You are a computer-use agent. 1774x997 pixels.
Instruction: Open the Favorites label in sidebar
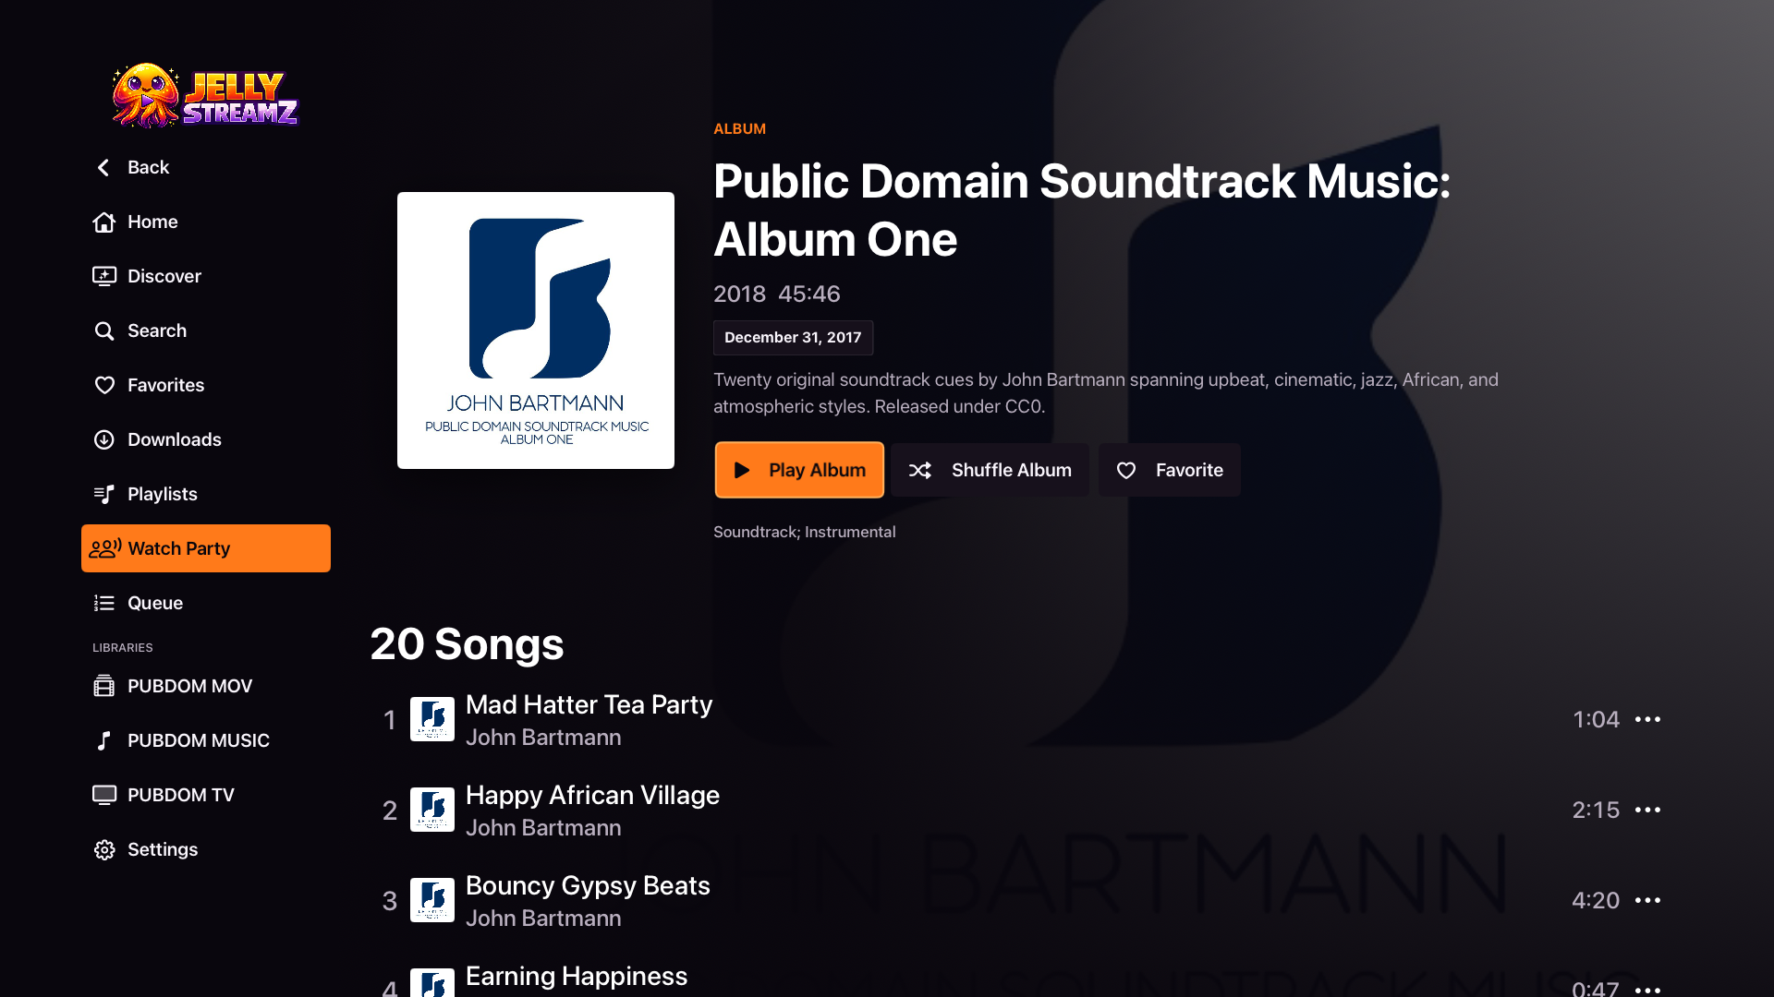pyautogui.click(x=165, y=385)
